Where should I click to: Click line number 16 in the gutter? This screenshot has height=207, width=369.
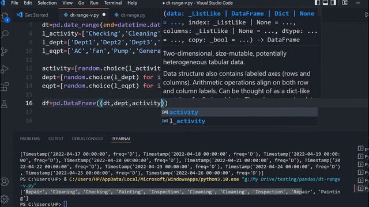(x=29, y=103)
